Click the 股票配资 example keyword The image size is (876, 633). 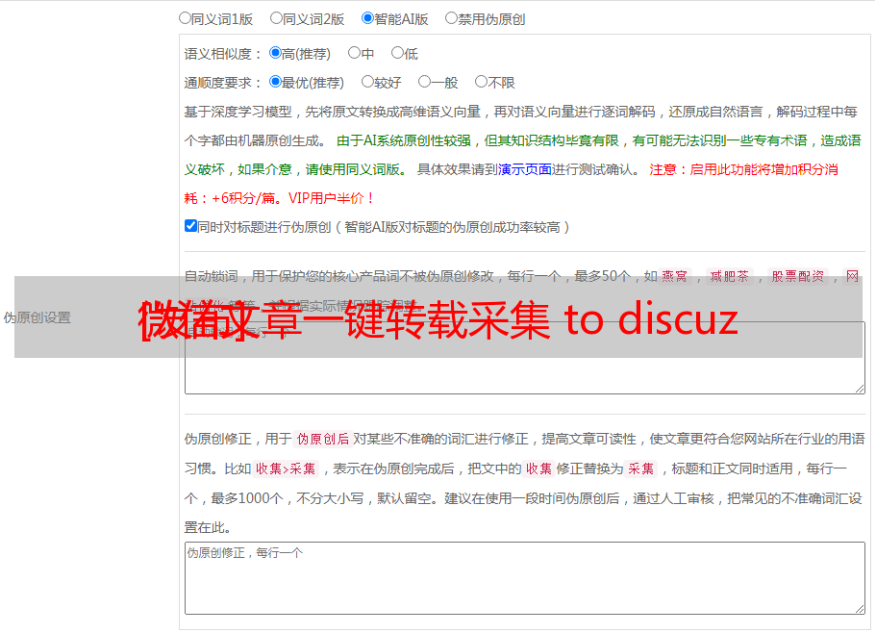[798, 276]
